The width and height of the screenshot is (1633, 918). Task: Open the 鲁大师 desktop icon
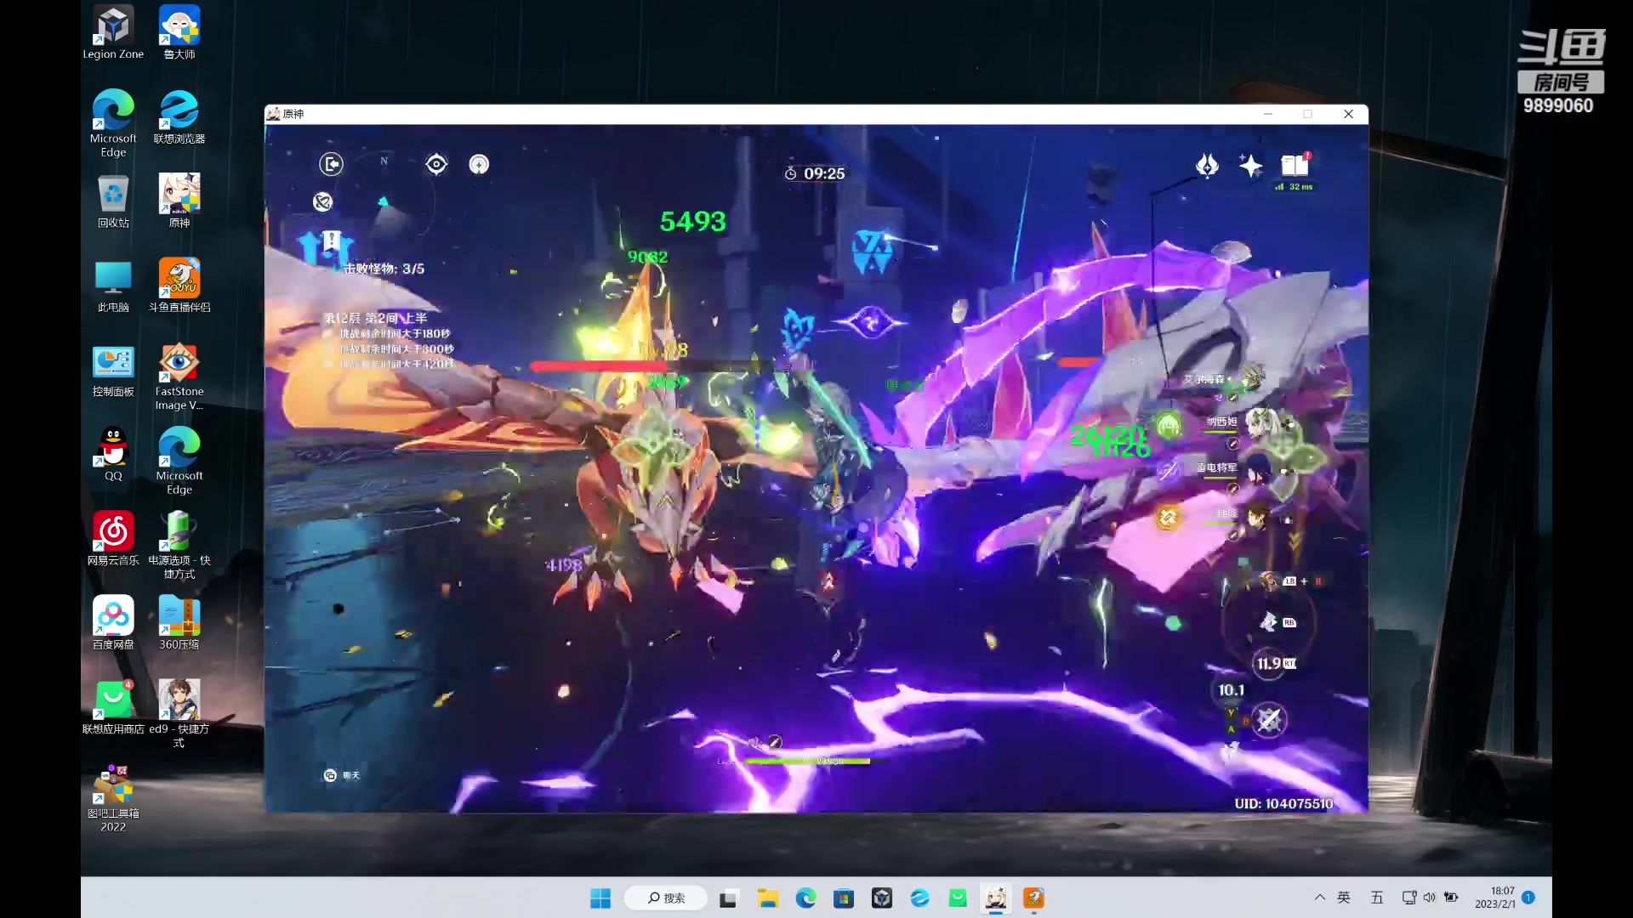pyautogui.click(x=179, y=33)
